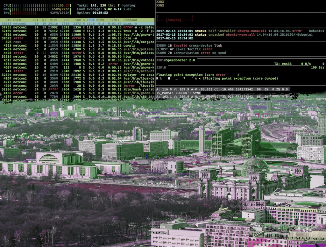Screen dimensions: 326x247
Task: Click the [SHA256] key art label
Action: 174,20
